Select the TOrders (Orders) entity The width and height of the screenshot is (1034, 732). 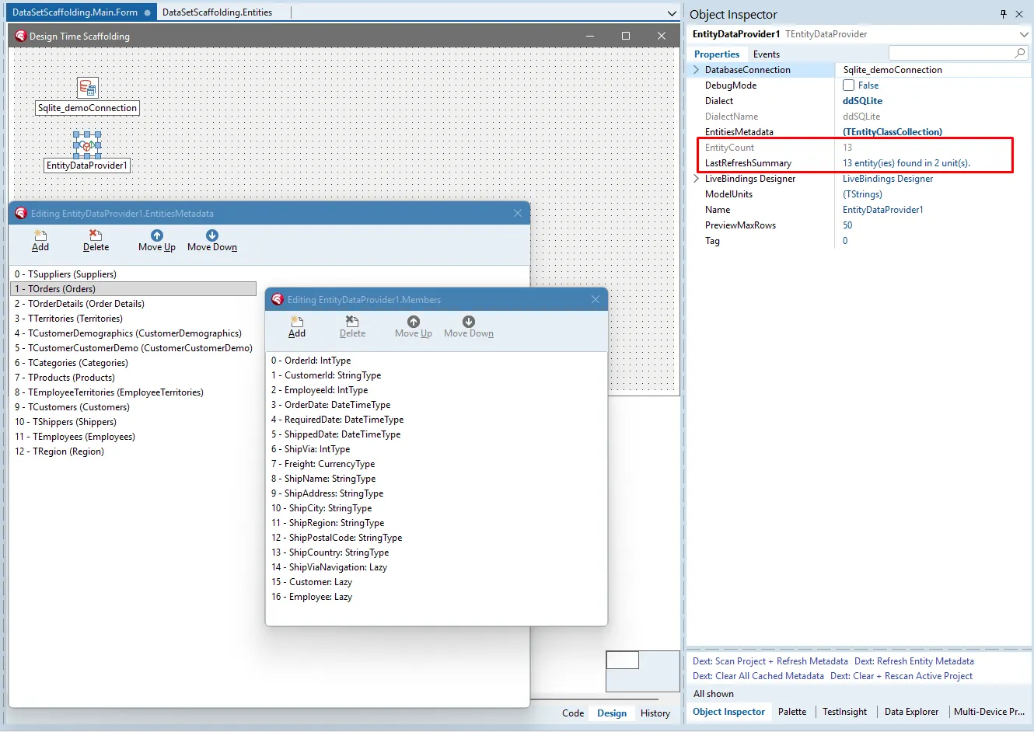[134, 289]
